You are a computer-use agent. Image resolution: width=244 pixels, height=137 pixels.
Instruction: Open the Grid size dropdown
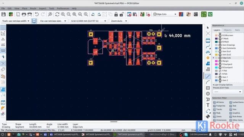(88, 21)
